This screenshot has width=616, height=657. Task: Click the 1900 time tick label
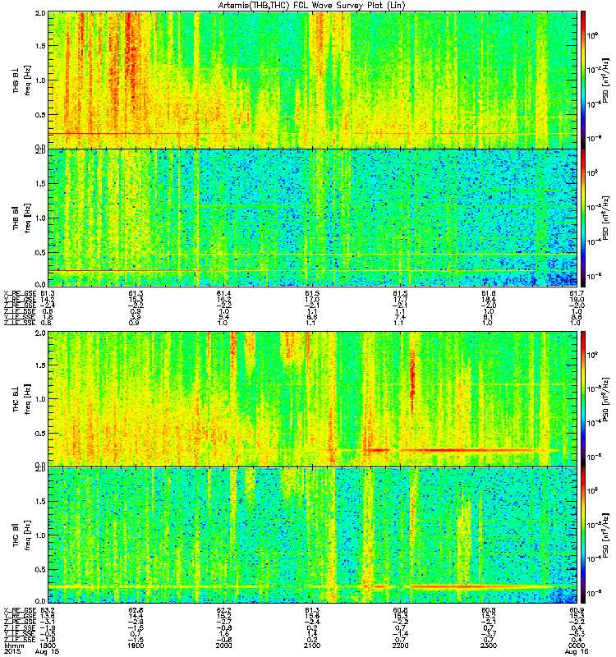click(136, 646)
